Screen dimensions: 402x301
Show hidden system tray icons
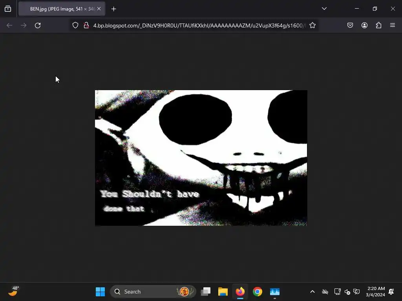coord(312,292)
